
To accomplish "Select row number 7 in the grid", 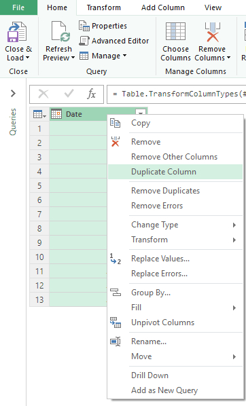I will [39, 214].
